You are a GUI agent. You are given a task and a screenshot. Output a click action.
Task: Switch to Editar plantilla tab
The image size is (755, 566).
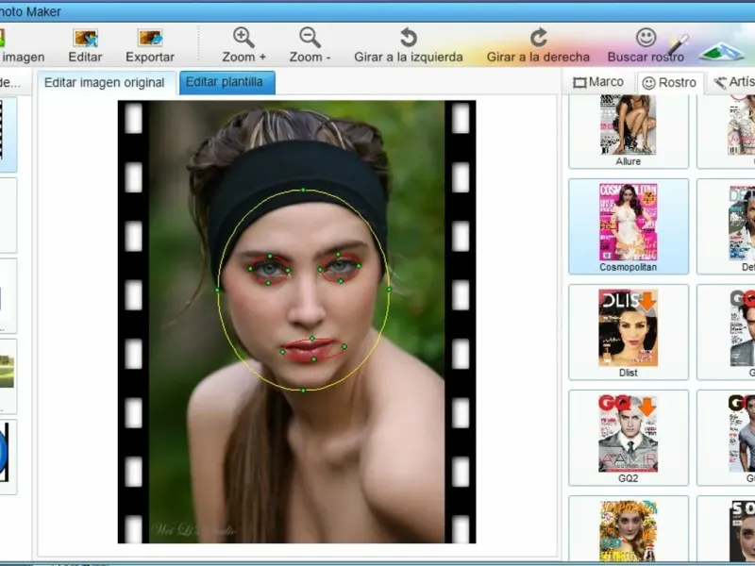pos(227,82)
